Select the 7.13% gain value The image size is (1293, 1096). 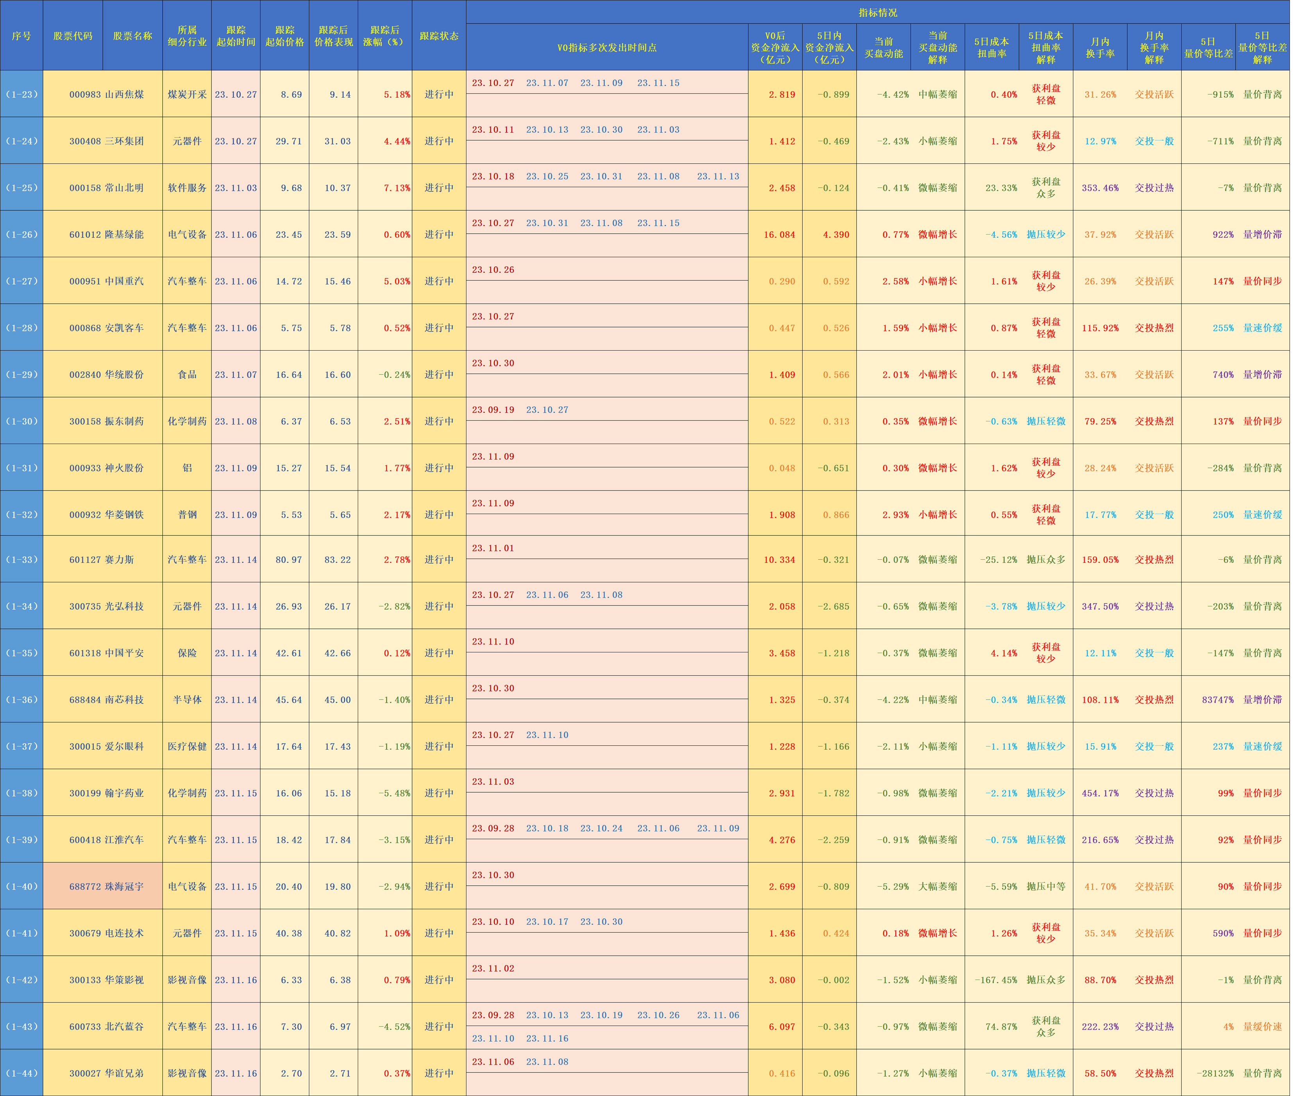coord(397,188)
